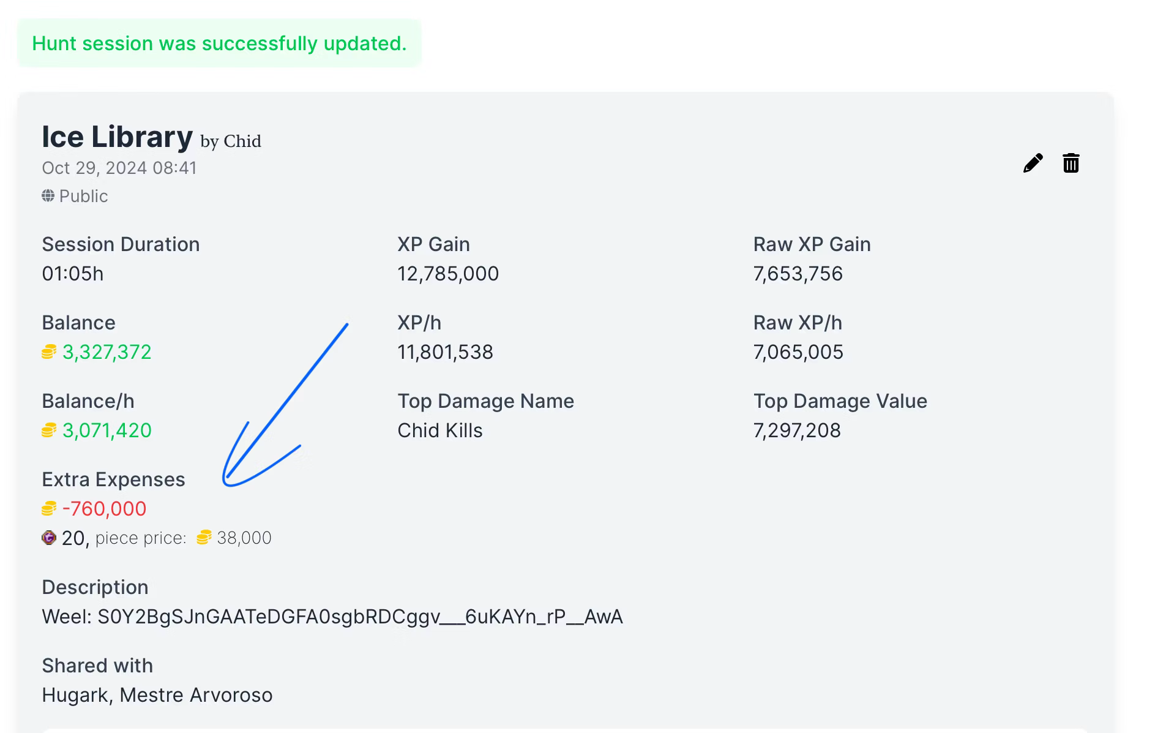Image resolution: width=1155 pixels, height=733 pixels.
Task: Click the author name Chid
Action: pyautogui.click(x=242, y=141)
